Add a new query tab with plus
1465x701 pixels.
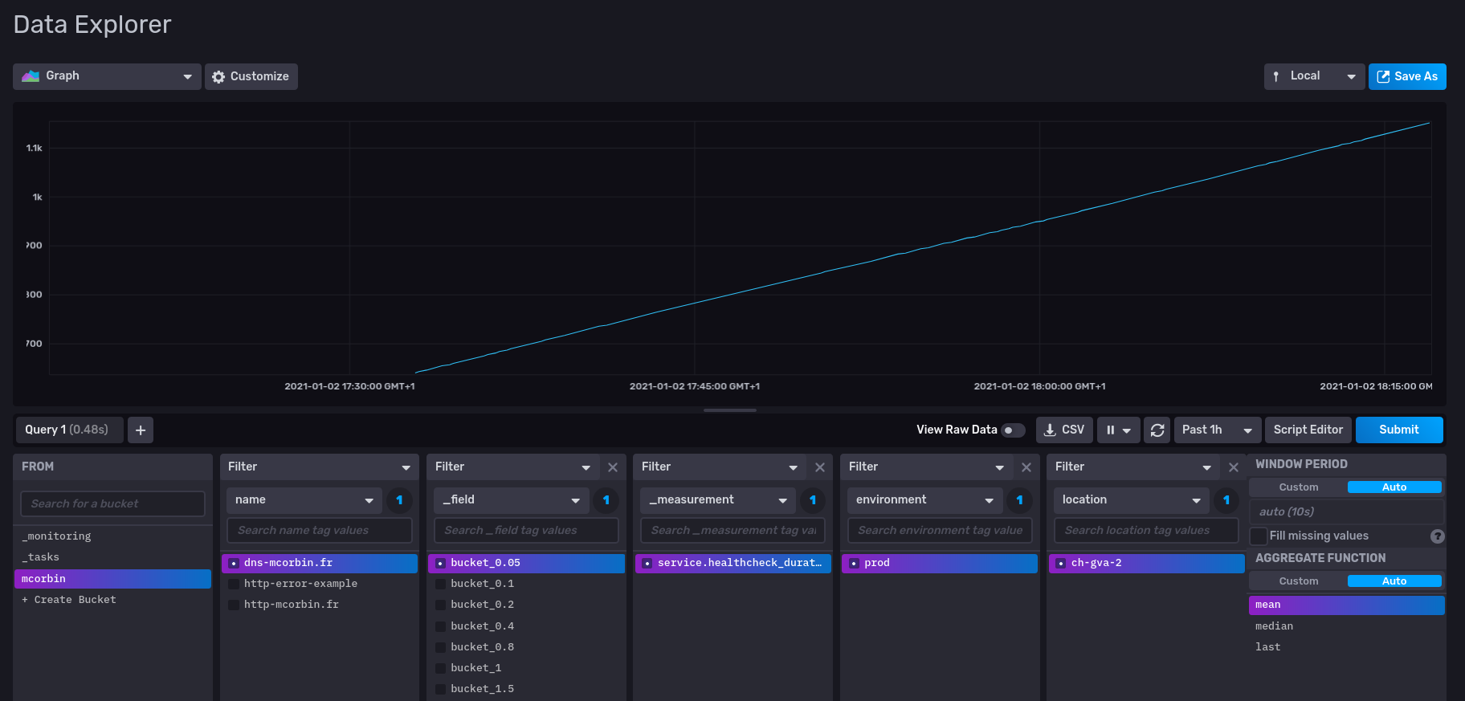coord(141,430)
